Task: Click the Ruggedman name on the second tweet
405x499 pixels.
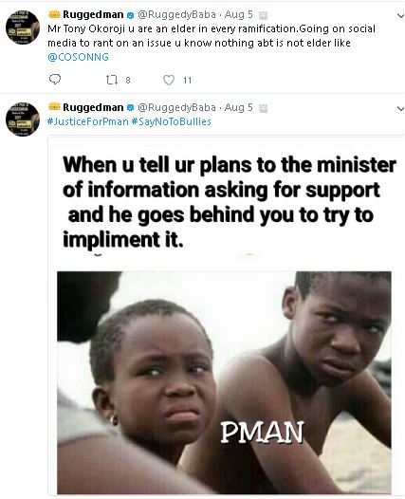Action: (x=93, y=107)
